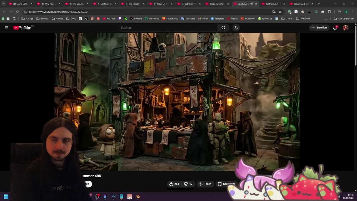Open YouTube notifications bell
The image size is (357, 201).
(335, 28)
